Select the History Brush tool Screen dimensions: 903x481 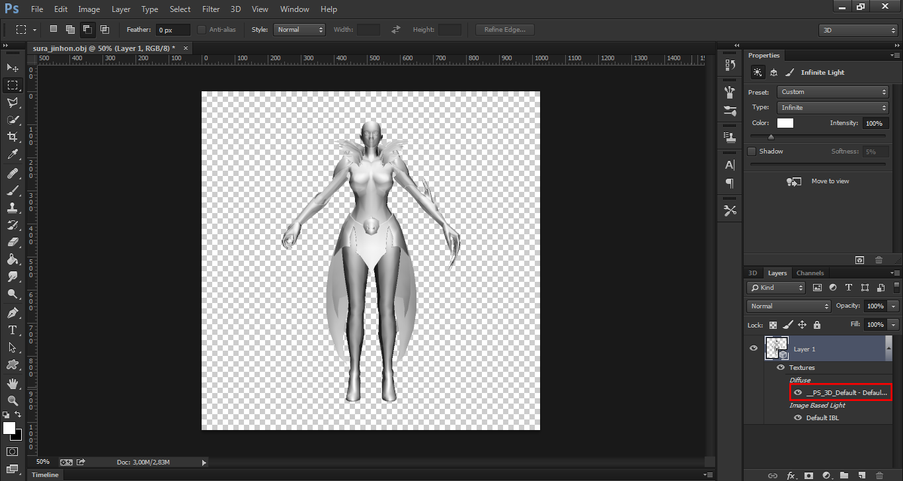pos(13,225)
